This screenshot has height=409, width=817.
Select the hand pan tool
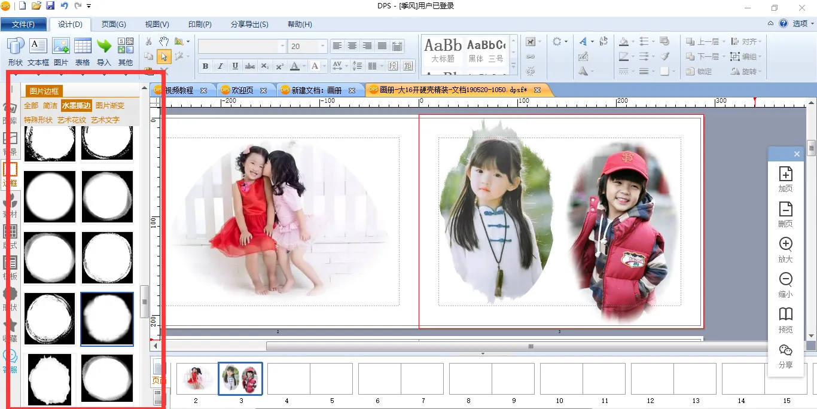164,41
